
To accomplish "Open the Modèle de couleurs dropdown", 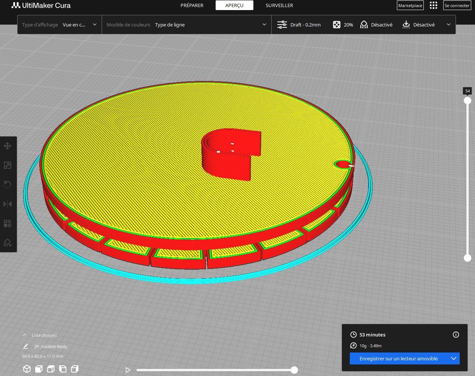I will pos(186,25).
